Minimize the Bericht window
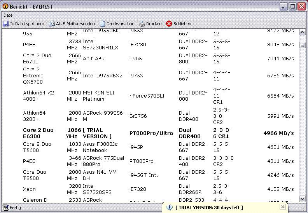The height and width of the screenshot is (213, 308). coord(283,7)
